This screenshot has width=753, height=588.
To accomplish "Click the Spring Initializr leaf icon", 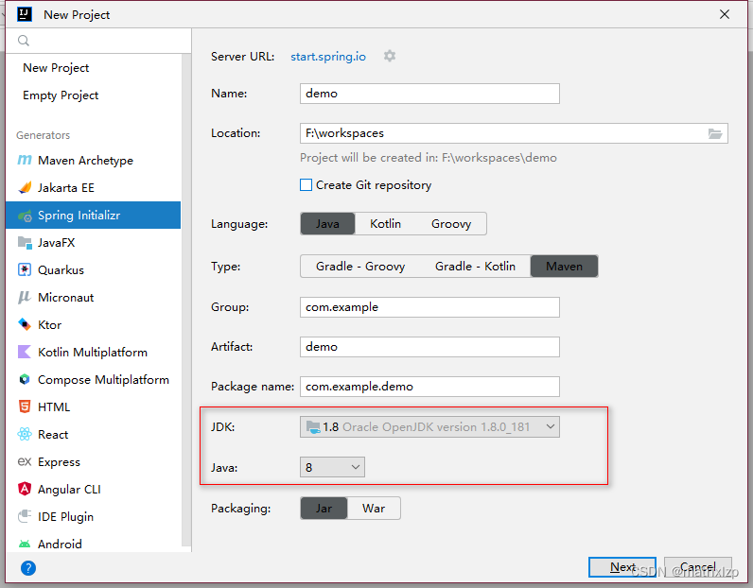I will (x=25, y=216).
